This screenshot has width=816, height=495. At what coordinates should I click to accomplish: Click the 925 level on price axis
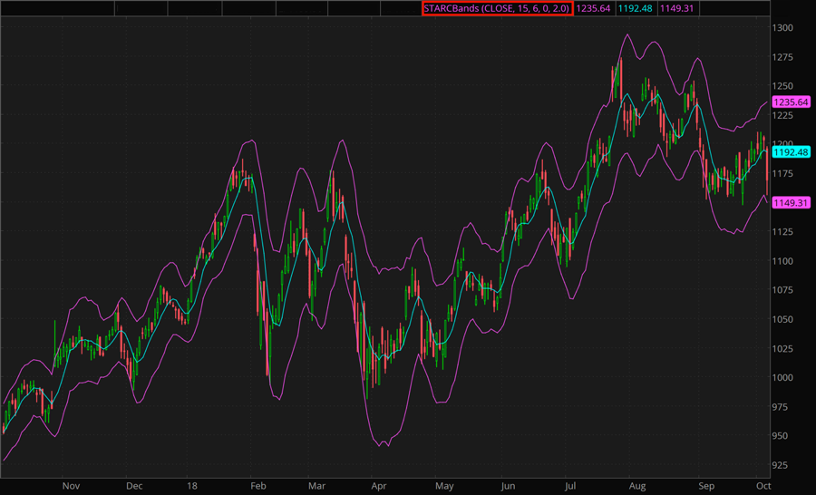(782, 465)
